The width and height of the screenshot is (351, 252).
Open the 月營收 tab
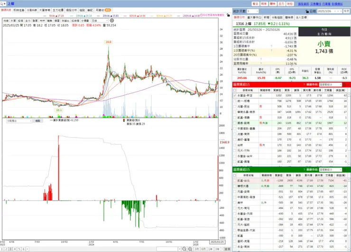[x=103, y=10]
